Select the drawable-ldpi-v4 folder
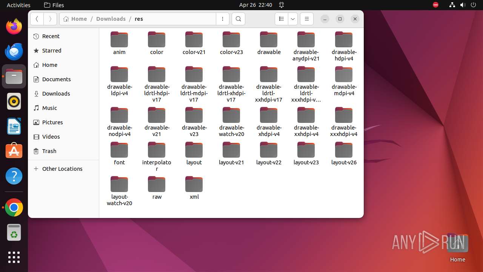This screenshot has width=483, height=272. pos(119,81)
